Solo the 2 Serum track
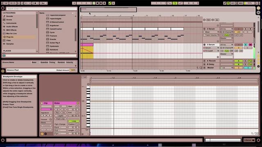This screenshot has height=147, width=262. click(246, 29)
